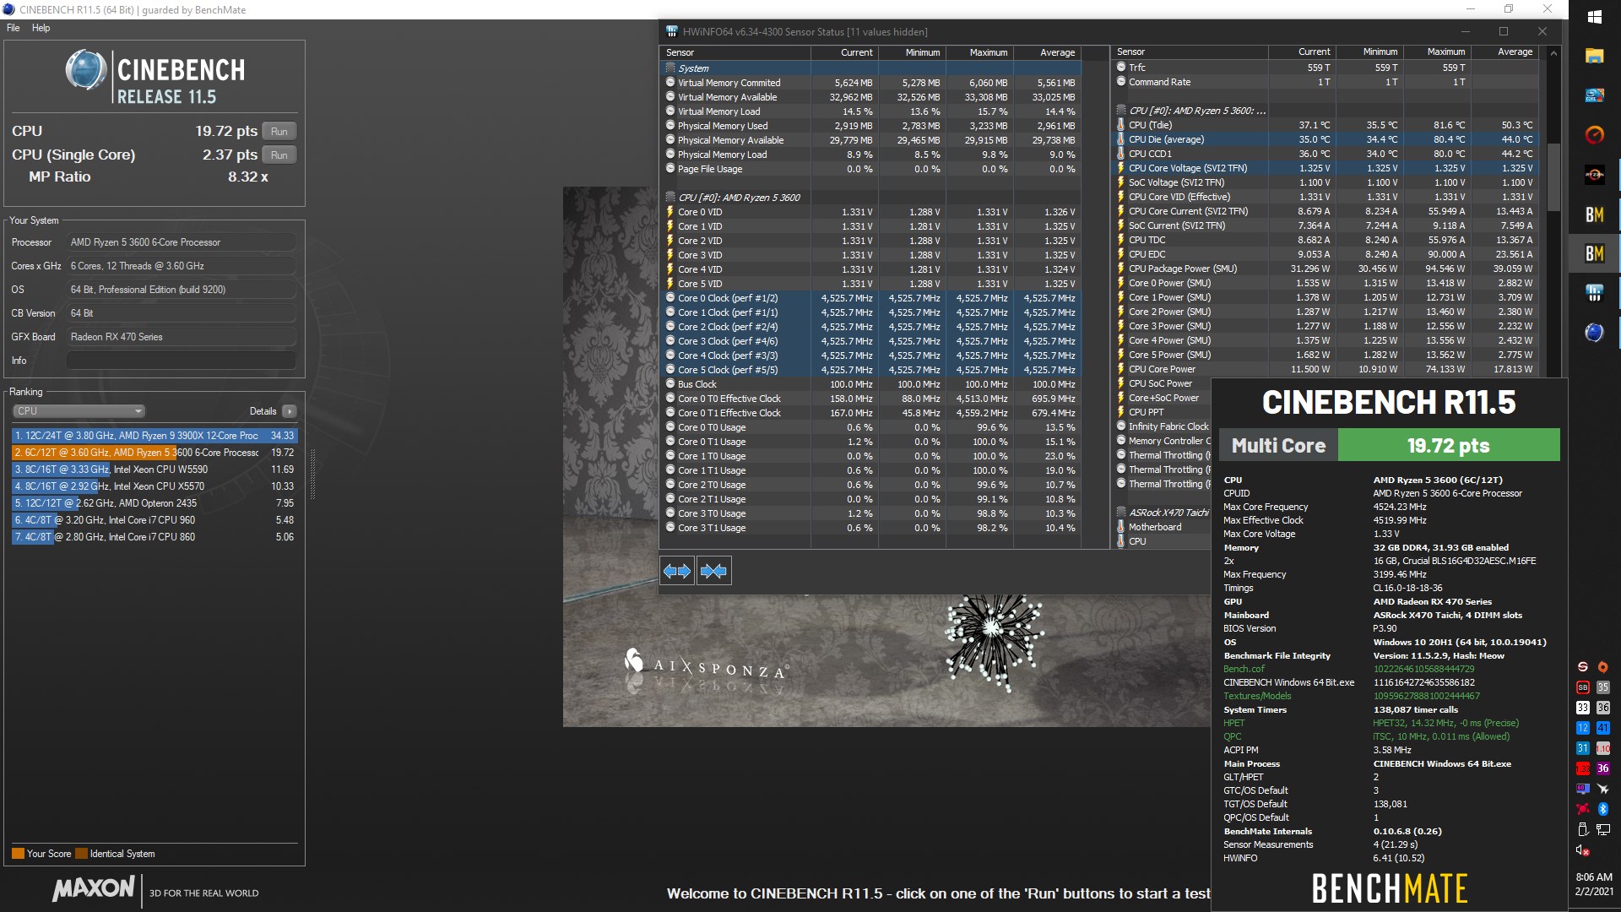The image size is (1621, 912).
Task: Click the left Average column header
Action: [1047, 52]
